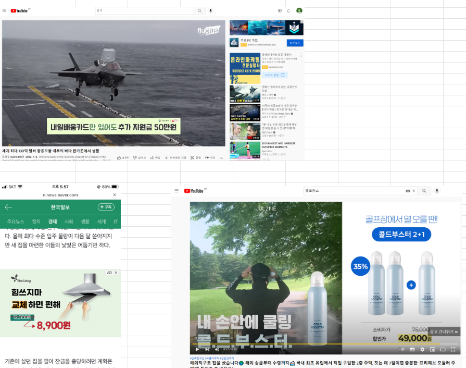
Task: Click the playback progress bar of the Cold Booster video
Action: click(312, 343)
